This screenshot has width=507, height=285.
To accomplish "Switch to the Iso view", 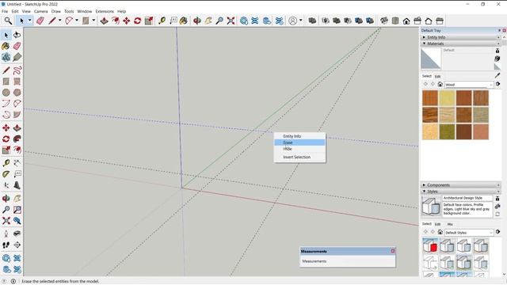I will [x=384, y=21].
